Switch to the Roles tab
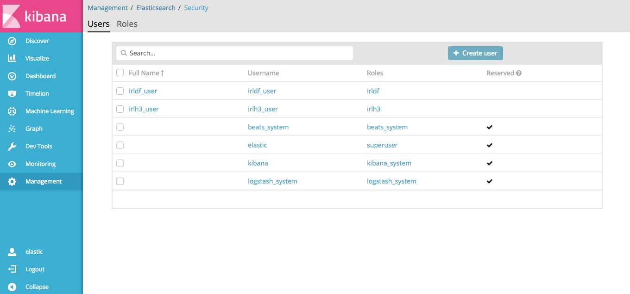Viewport: 630px width, 294px height. 127,24
